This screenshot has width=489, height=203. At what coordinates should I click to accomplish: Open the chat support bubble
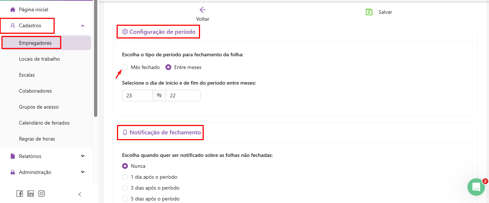pos(476,187)
